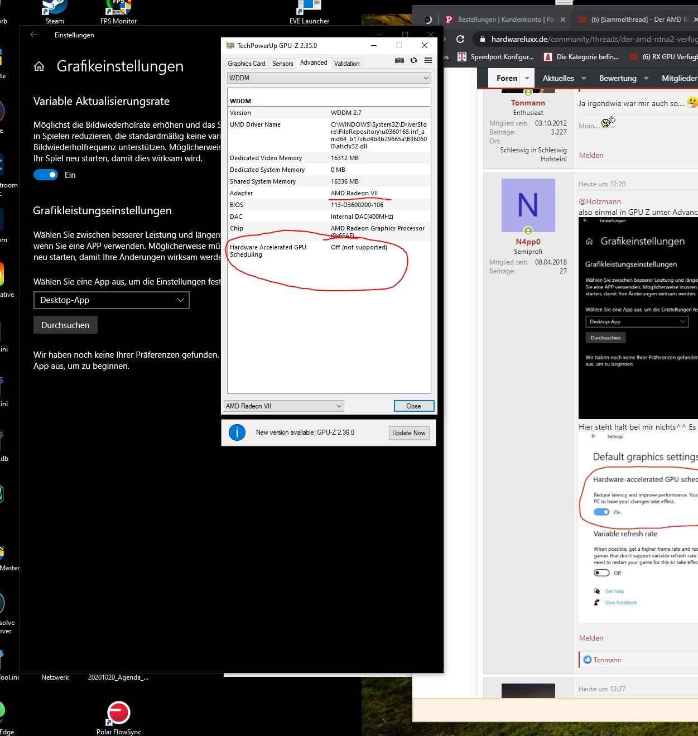The width and height of the screenshot is (698, 736).
Task: Switch to the Sammelthread AMD browser tab
Action: pos(635,19)
